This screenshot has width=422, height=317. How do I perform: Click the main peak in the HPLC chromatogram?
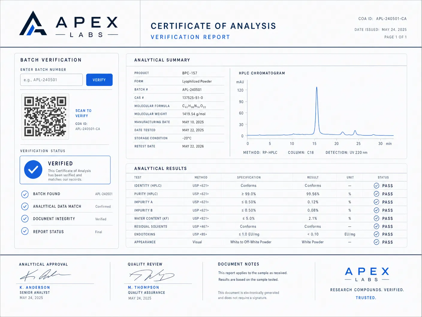tap(316, 110)
